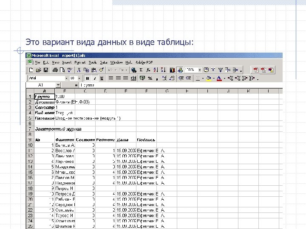The width and height of the screenshot is (306, 229).
Task: Click the Redo arrow icon
Action: (122, 70)
